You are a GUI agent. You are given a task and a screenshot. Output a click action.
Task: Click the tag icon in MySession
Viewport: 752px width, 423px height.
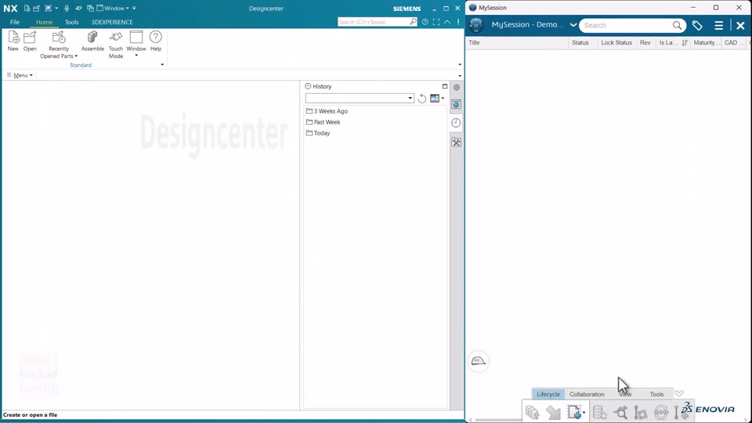click(697, 25)
